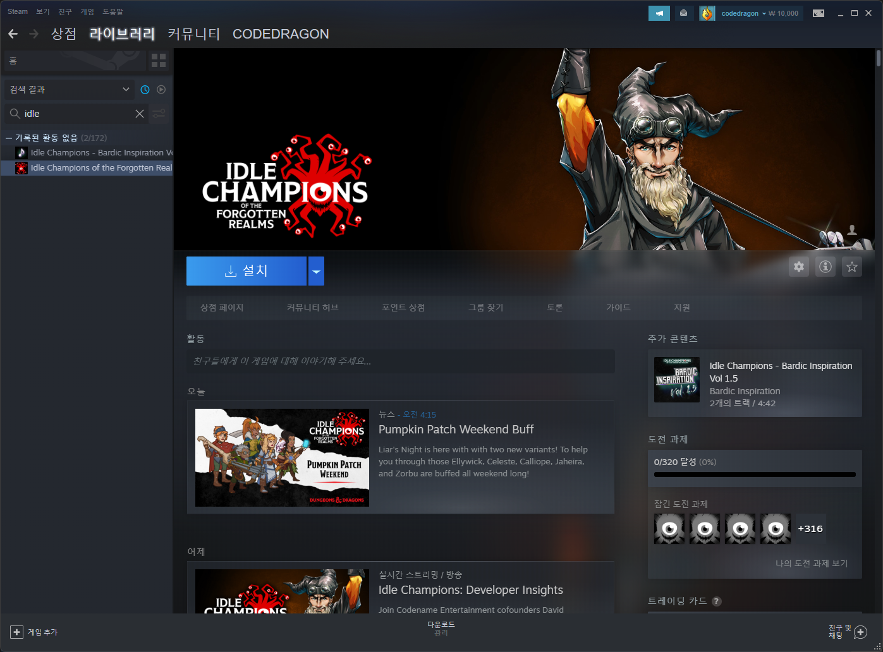Click the idle library search field

pos(77,114)
